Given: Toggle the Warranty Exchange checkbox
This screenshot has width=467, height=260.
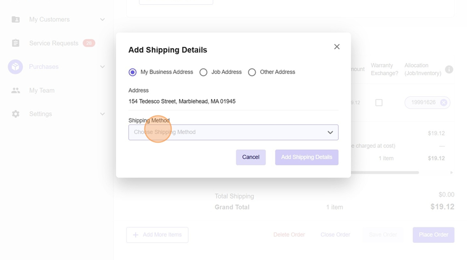Looking at the screenshot, I should pyautogui.click(x=379, y=103).
